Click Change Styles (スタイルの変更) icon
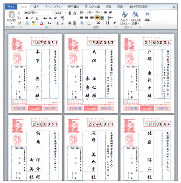The image size is (181, 183). point(135,18)
